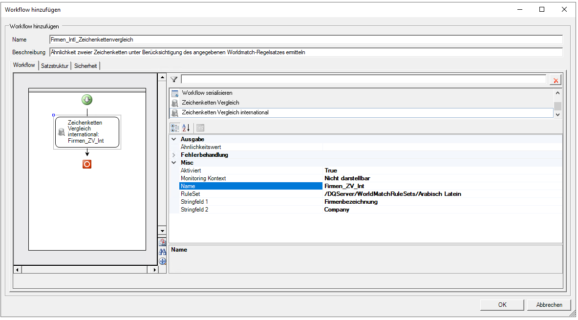Expand the Fehlerbehandlung property category
This screenshot has width=578, height=320.
174,155
